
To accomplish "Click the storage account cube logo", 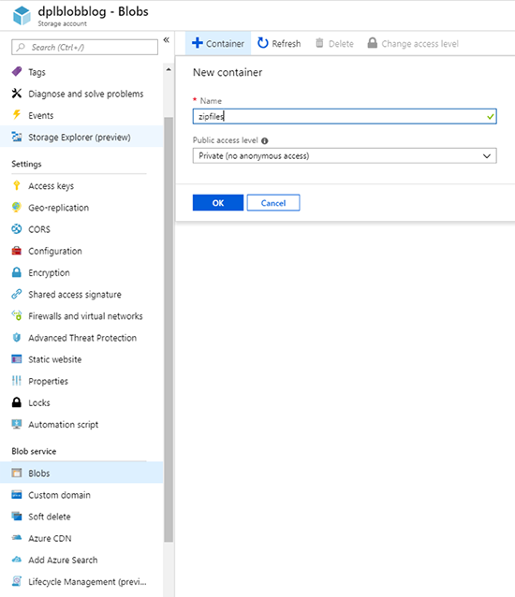I will [22, 16].
